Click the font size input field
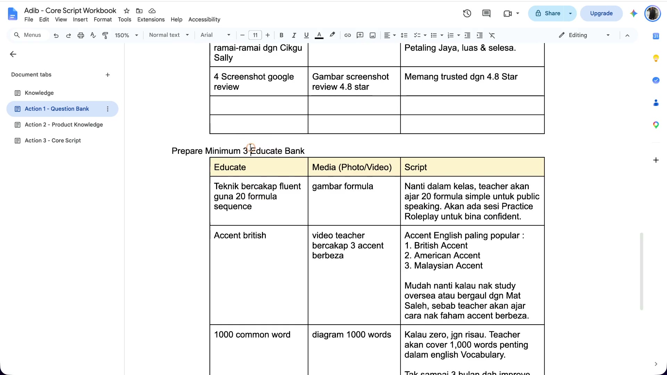The width and height of the screenshot is (667, 375). tap(255, 35)
